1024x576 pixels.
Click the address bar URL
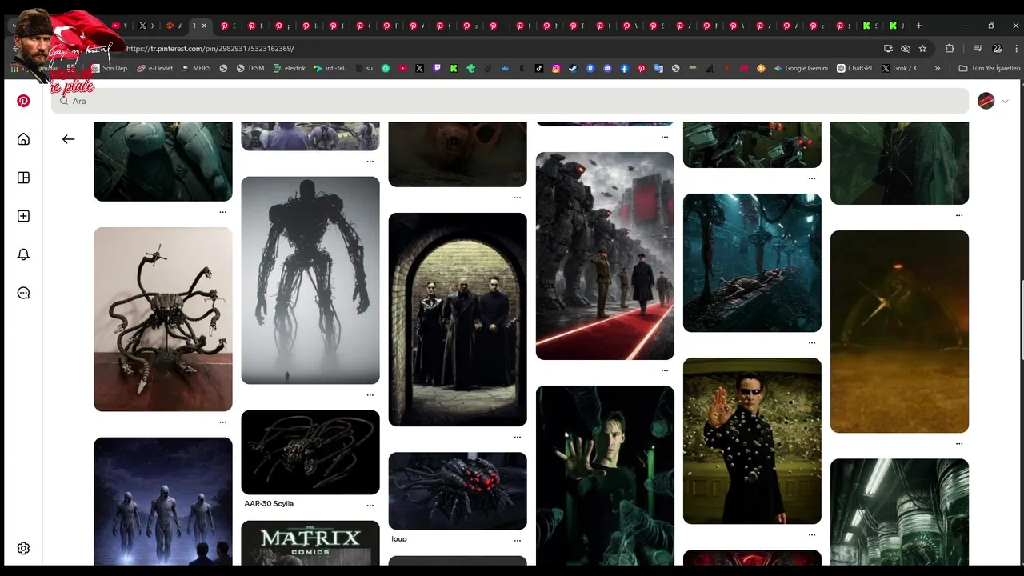click(x=210, y=49)
